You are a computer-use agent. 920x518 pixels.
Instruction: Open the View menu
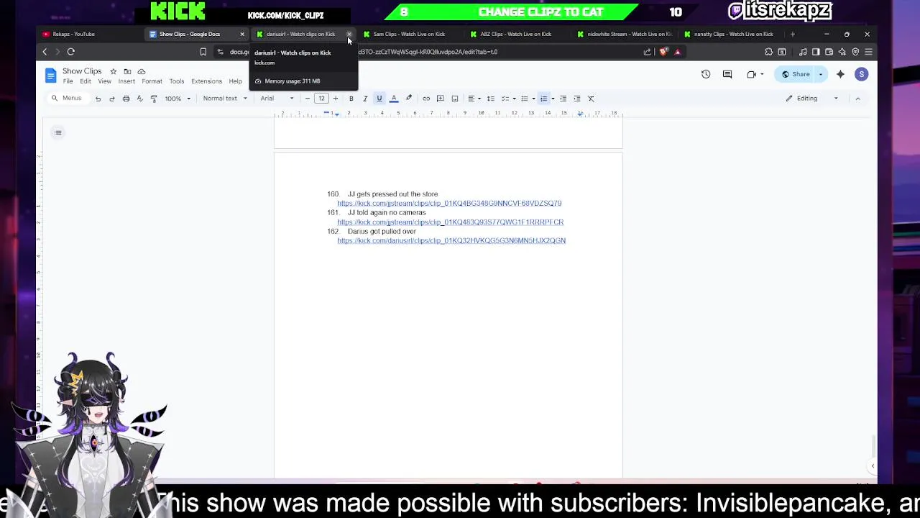pyautogui.click(x=105, y=81)
